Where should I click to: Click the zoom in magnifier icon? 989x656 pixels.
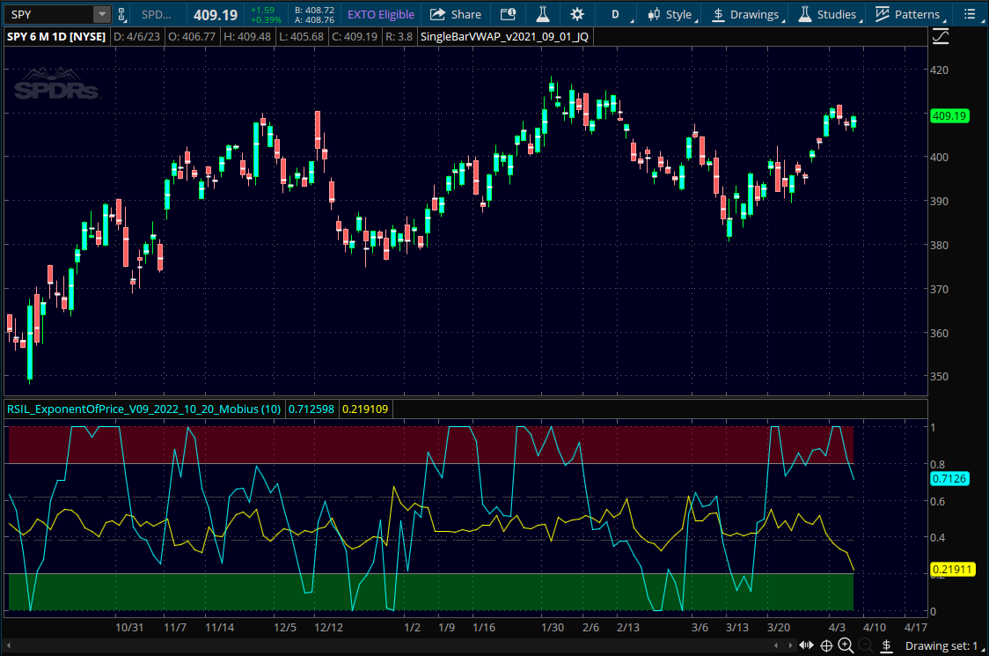tap(846, 645)
